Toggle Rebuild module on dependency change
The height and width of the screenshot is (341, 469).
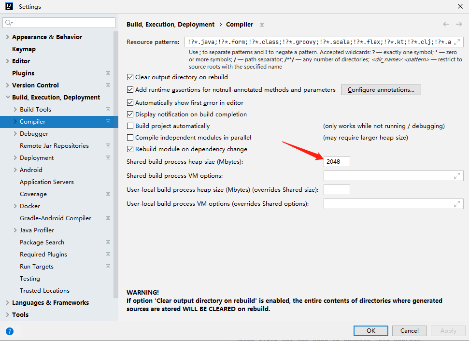(x=130, y=149)
